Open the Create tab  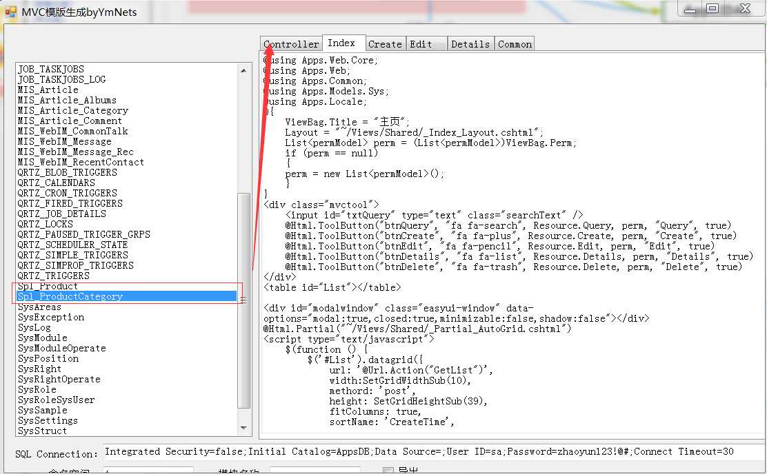point(385,44)
